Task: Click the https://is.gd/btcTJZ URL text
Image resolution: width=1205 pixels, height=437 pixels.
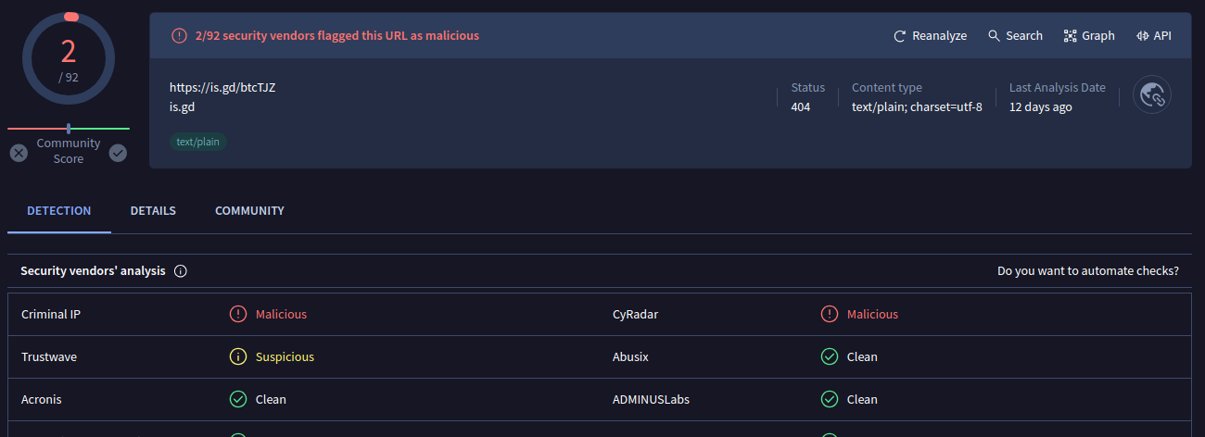Action: [222, 88]
